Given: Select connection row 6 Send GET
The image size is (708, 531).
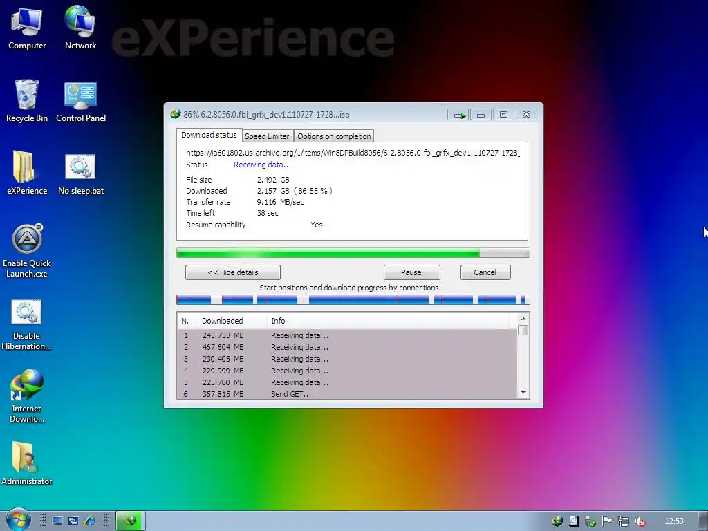Looking at the screenshot, I should [x=347, y=393].
